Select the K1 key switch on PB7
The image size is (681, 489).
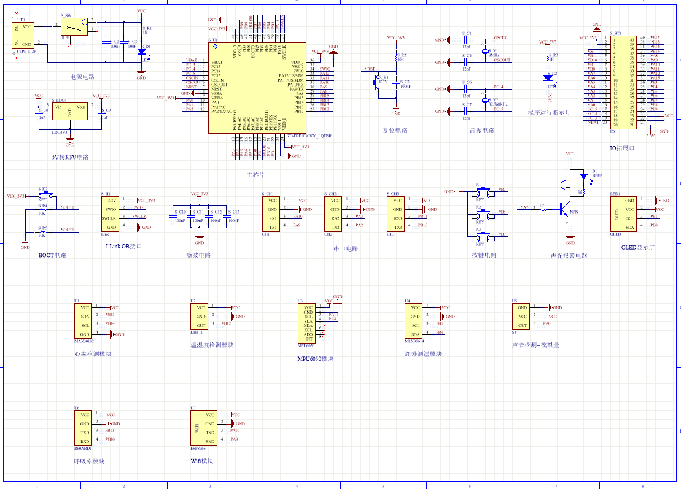click(483, 192)
